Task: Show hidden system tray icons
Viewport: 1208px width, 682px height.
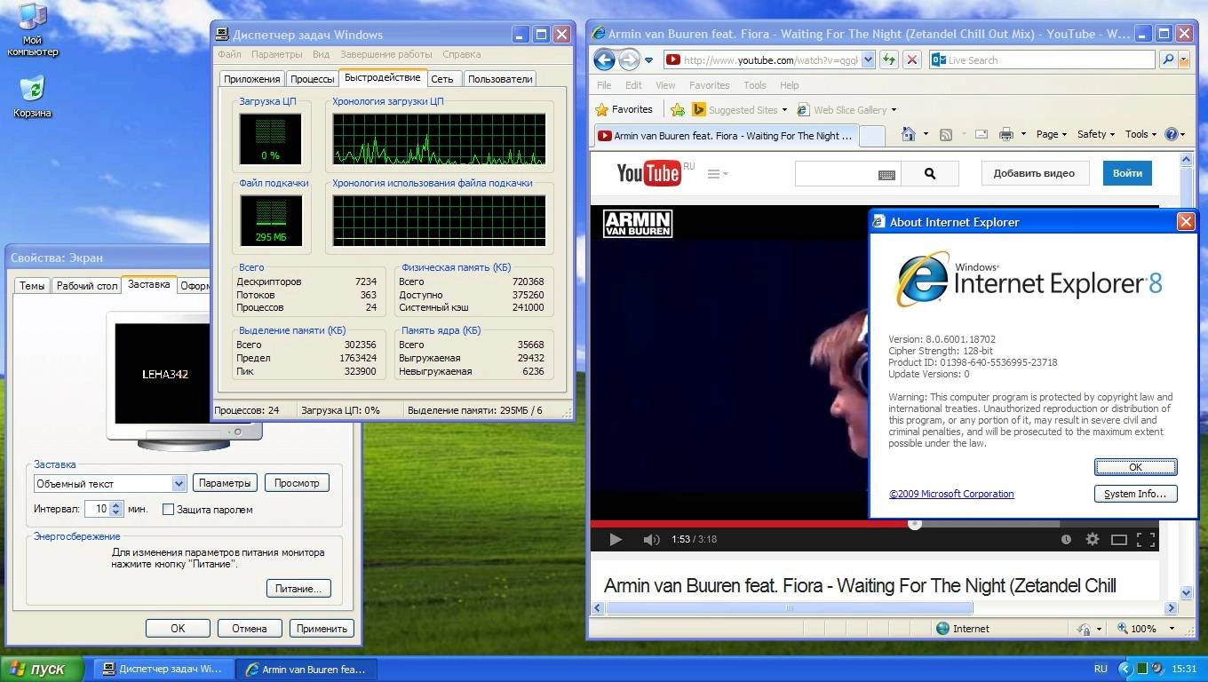Action: pos(1126,669)
